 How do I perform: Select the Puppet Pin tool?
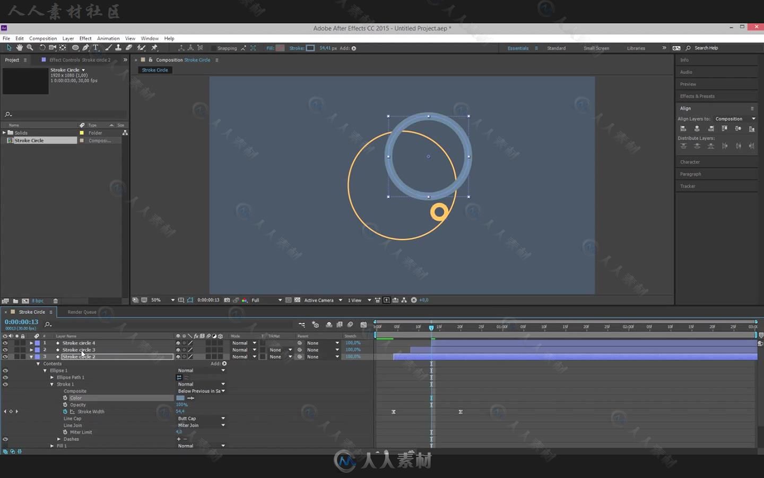(x=154, y=48)
